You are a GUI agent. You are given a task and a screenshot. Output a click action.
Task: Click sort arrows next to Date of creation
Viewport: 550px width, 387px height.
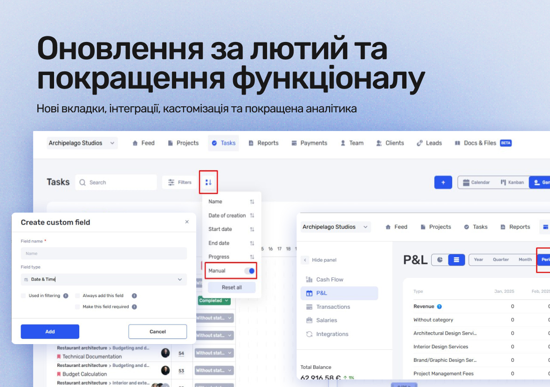(x=252, y=215)
